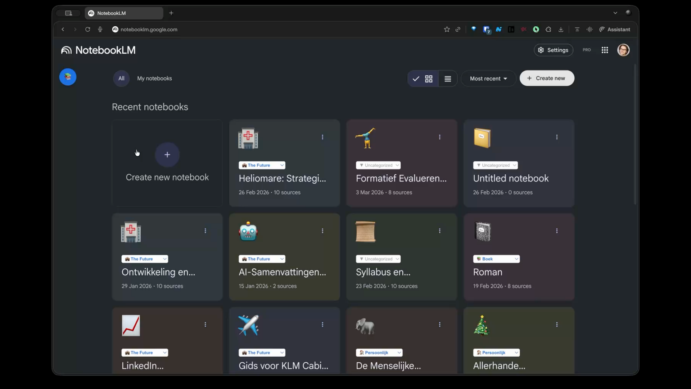The image size is (691, 389).
Task: Open the Settings button
Action: (553, 50)
